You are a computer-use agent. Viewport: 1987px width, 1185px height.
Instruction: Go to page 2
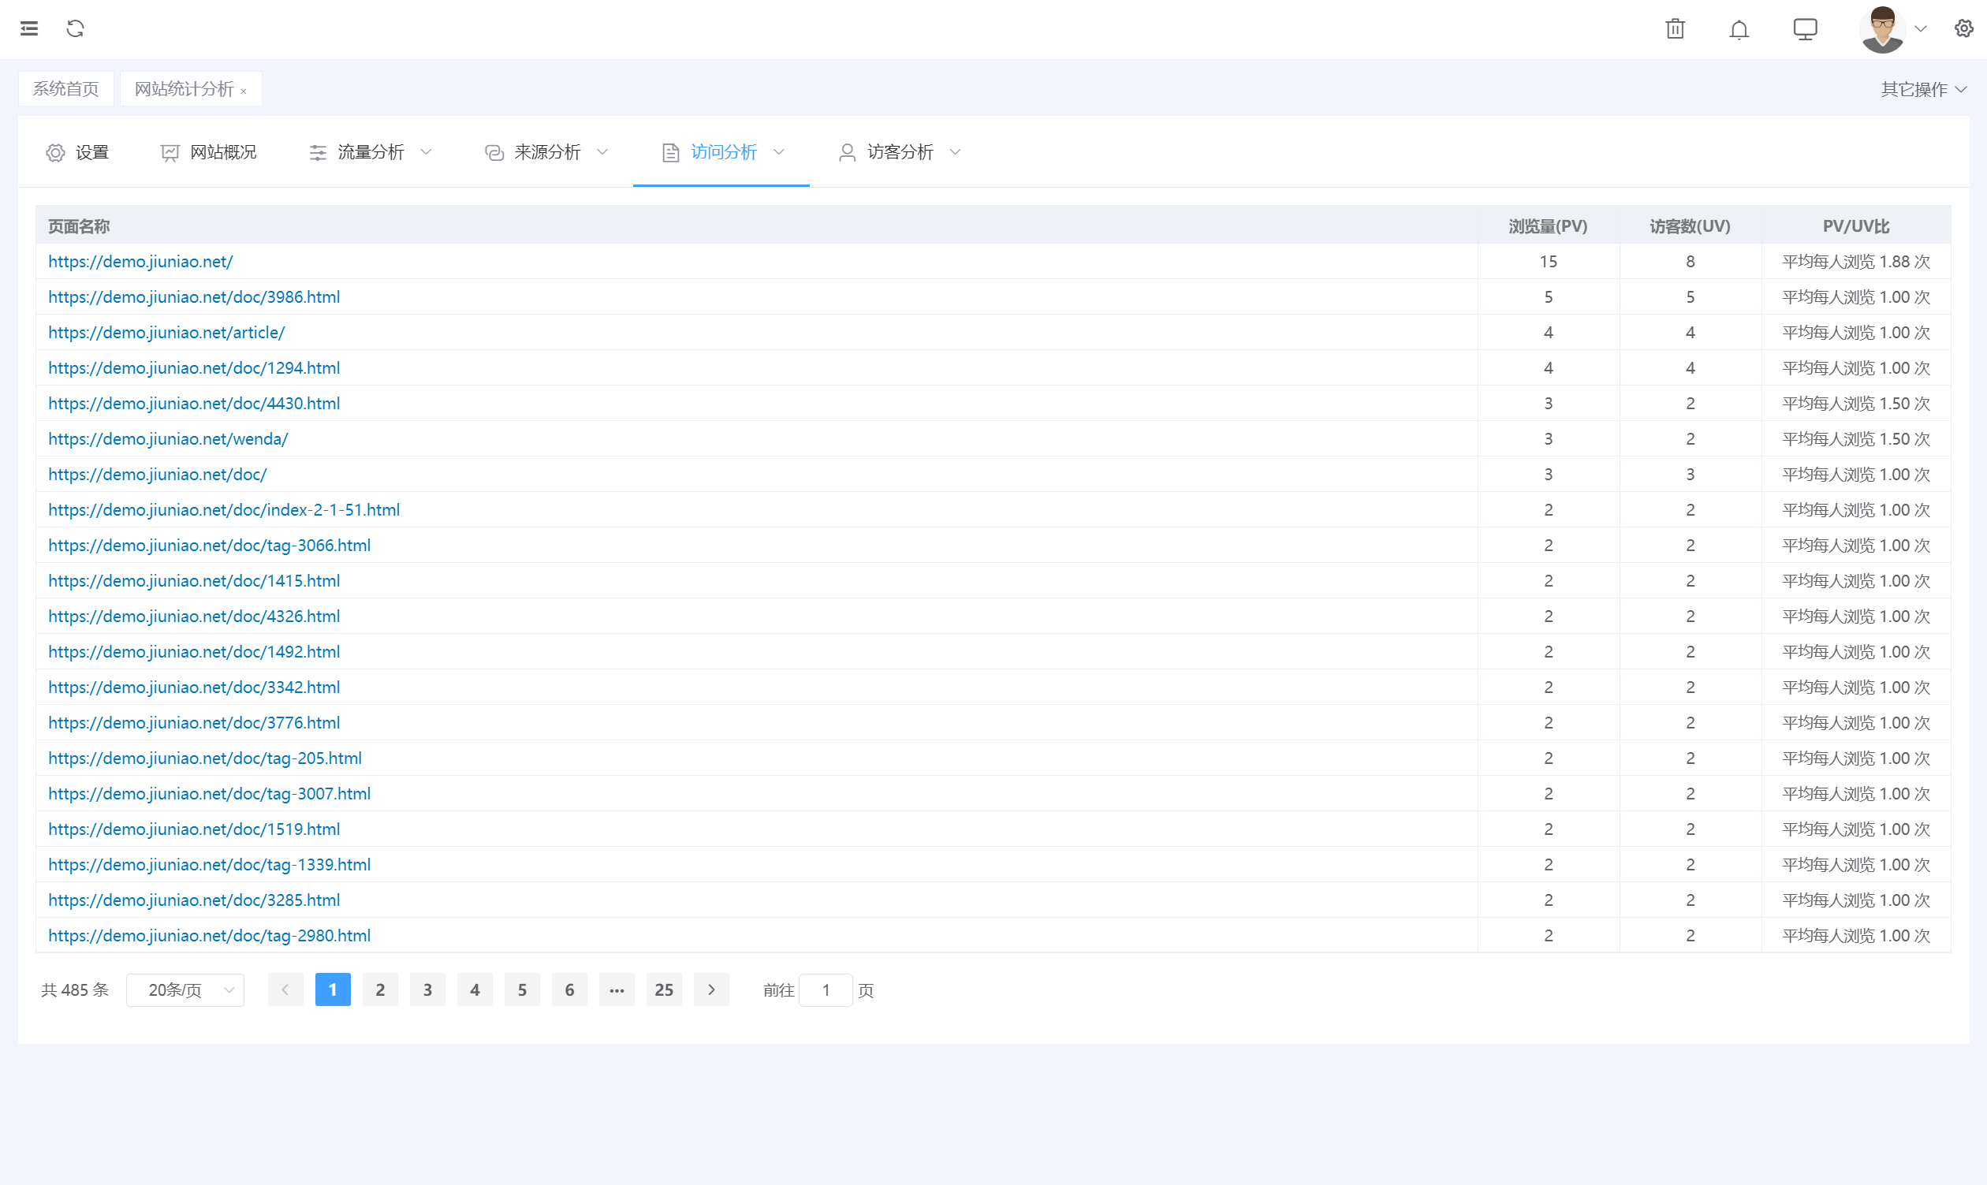point(380,990)
